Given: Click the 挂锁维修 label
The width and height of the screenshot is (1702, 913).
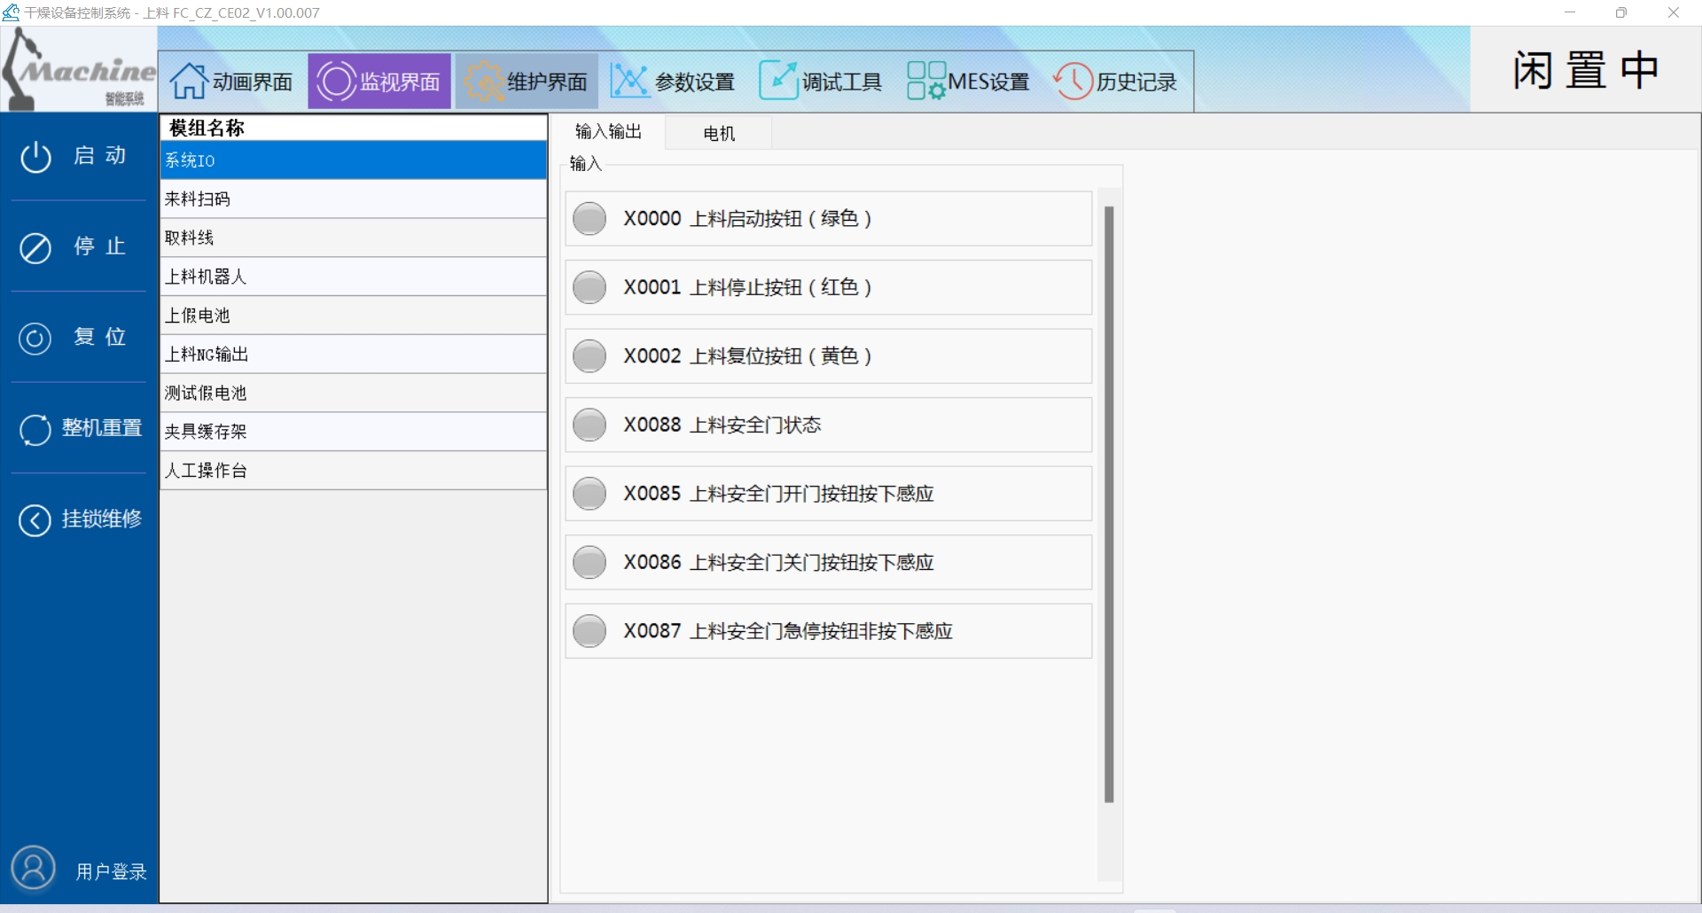Looking at the screenshot, I should tap(102, 519).
